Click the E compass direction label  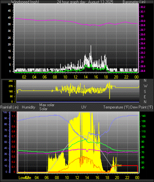[x=145, y=97]
